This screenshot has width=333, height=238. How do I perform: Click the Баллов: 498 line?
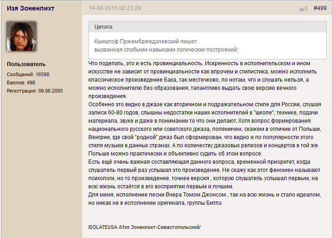coord(21,83)
